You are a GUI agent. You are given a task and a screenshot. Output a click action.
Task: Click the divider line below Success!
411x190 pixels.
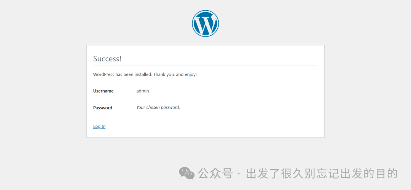[x=205, y=66]
